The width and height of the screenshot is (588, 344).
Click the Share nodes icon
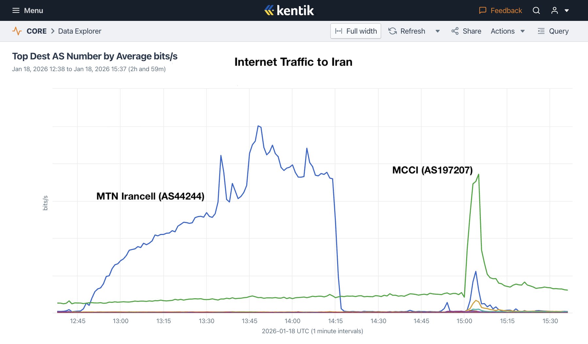pos(455,31)
